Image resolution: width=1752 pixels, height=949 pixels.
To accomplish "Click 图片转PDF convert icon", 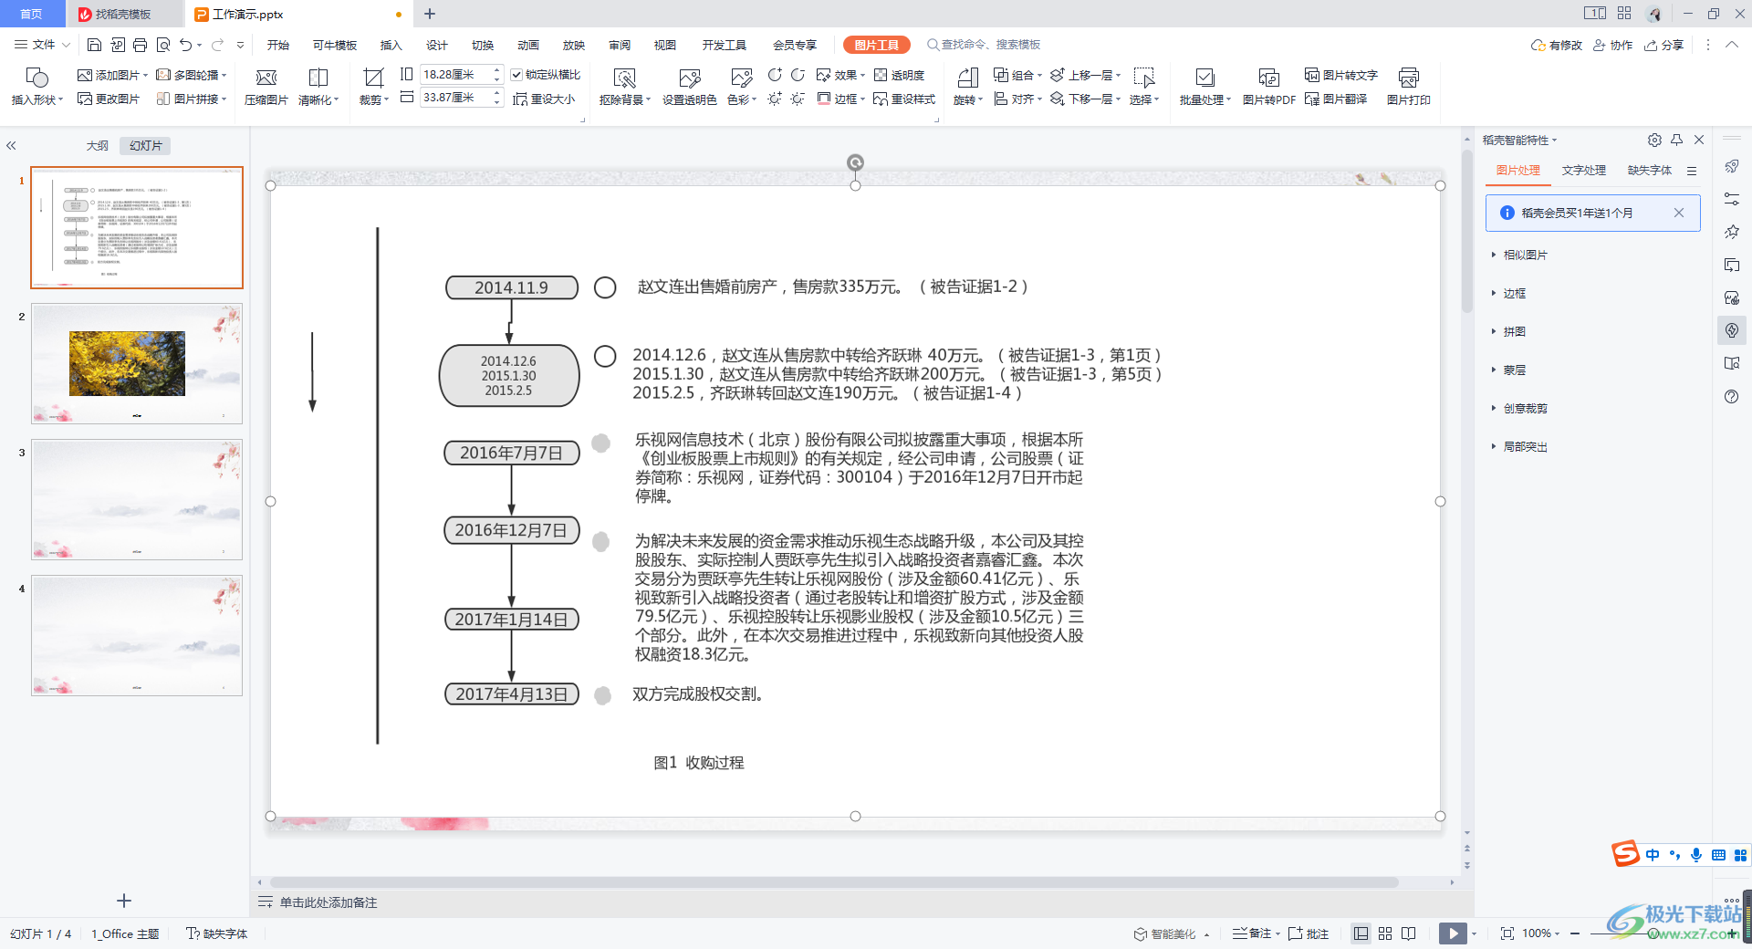I will click(1268, 87).
